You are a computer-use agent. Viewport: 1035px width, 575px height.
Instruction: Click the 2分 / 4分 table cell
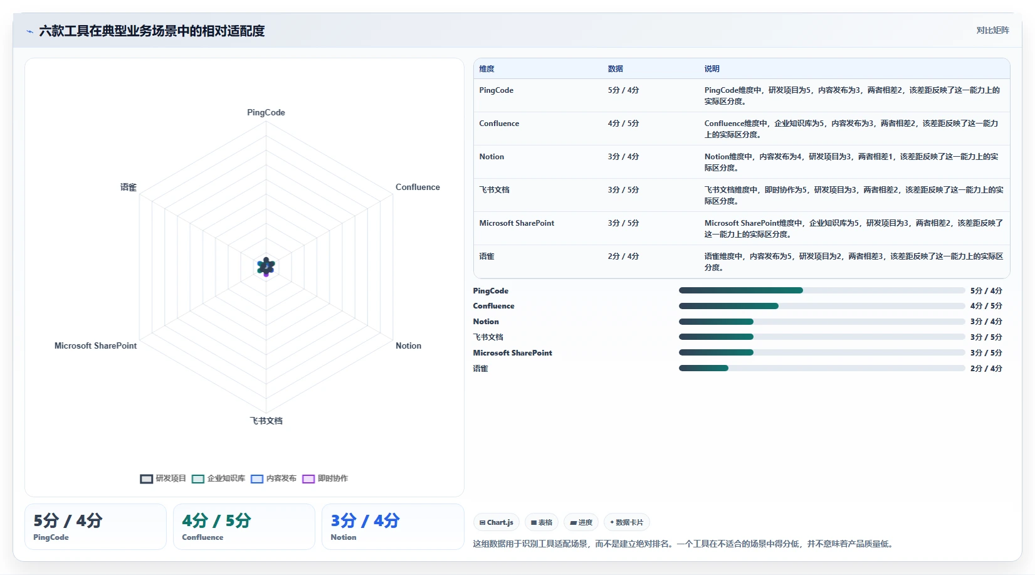point(623,256)
